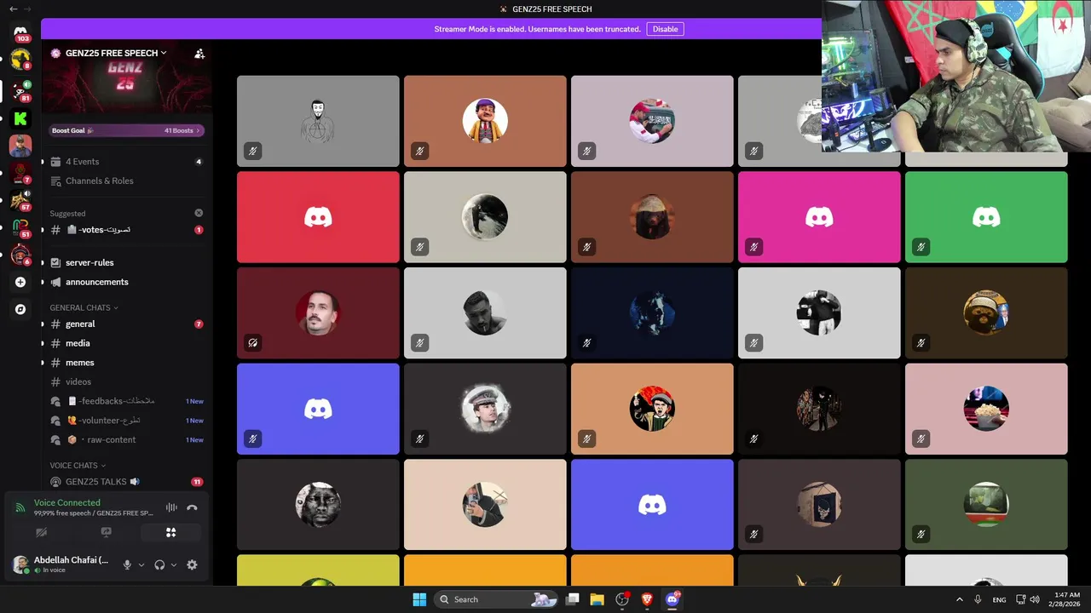
Task: Open the invite people icon beside server name
Action: pyautogui.click(x=199, y=53)
